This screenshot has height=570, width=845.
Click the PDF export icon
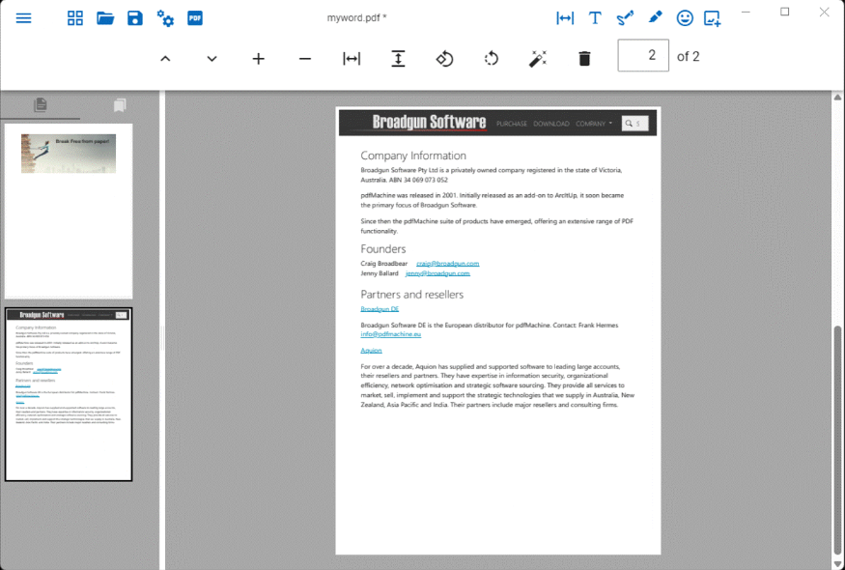[x=195, y=18]
